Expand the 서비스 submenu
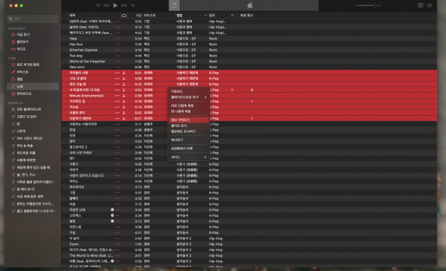446x271 pixels. pos(189,157)
